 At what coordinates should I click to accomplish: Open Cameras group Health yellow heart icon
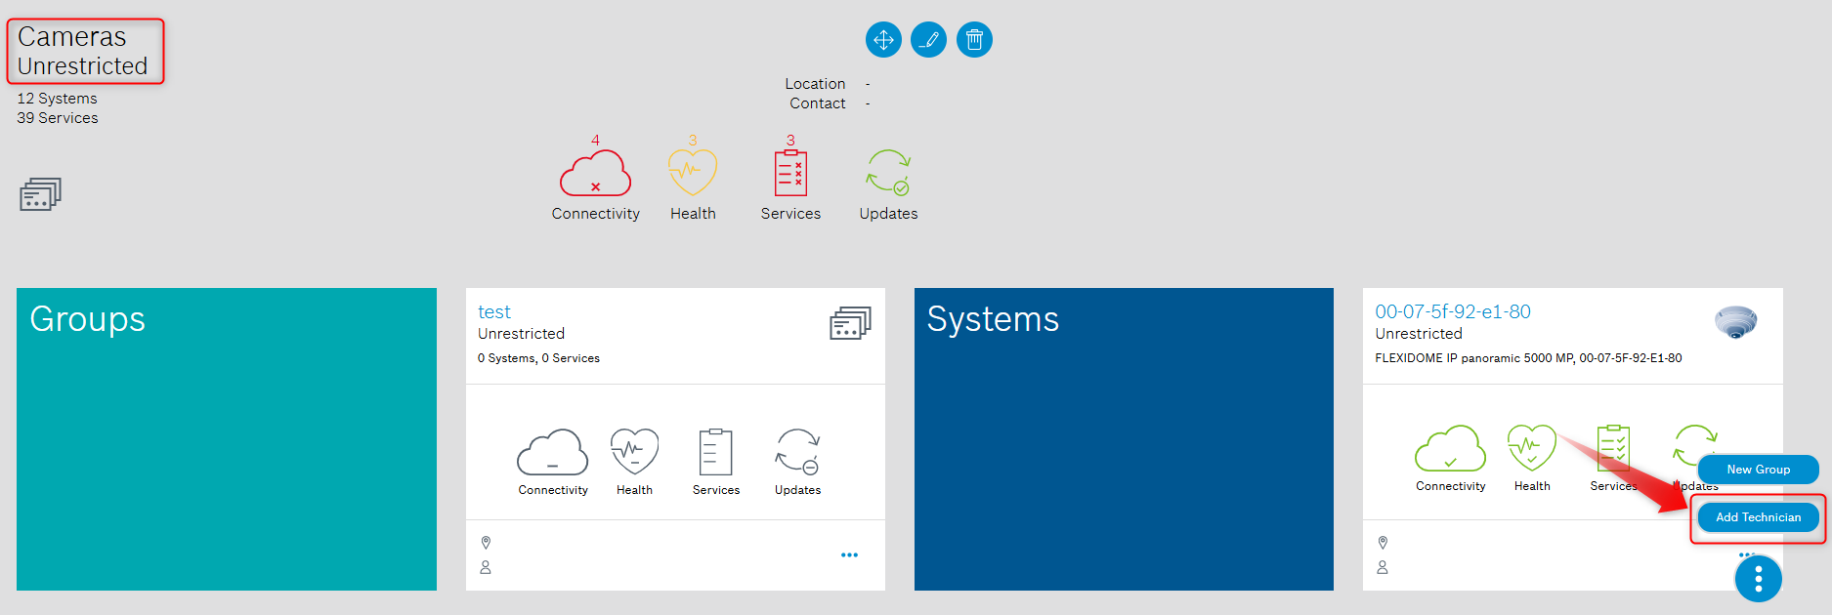pyautogui.click(x=693, y=173)
